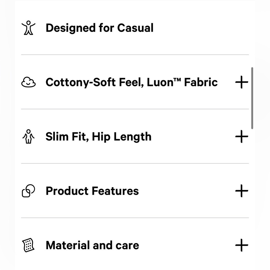270x270 pixels.
Task: Click the trademark symbol after Luon
Action: pyautogui.click(x=177, y=80)
